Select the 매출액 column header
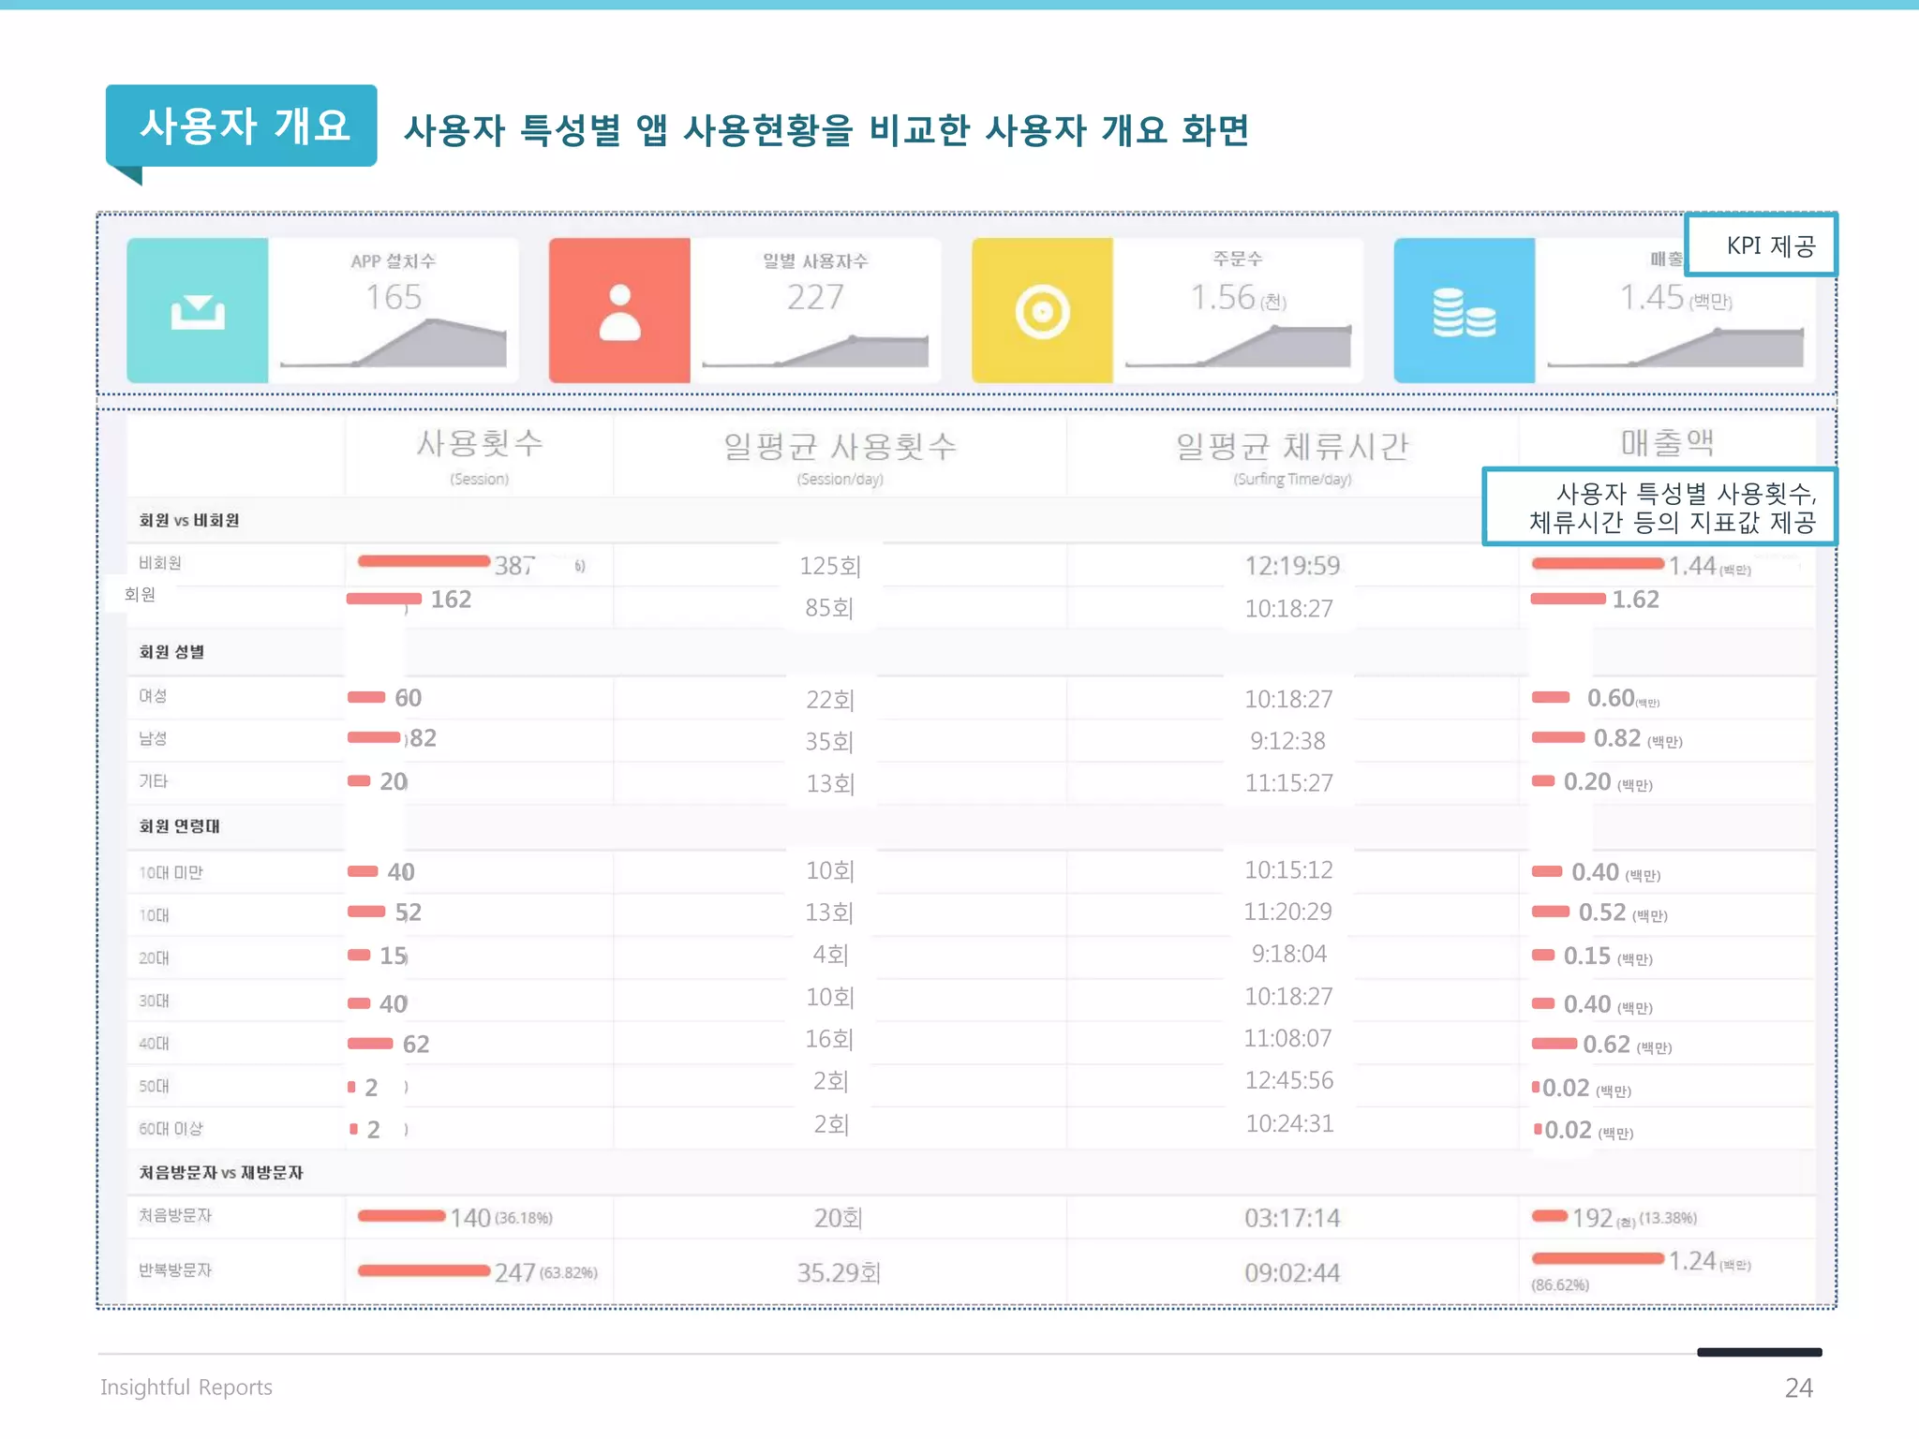1919x1439 pixels. [x=1668, y=442]
